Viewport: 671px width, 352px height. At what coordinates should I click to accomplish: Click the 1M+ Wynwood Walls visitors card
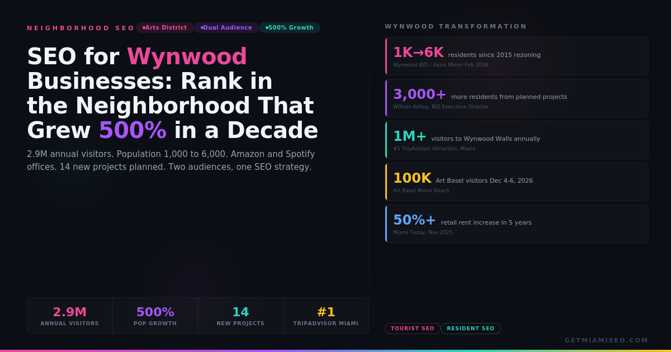pos(517,140)
